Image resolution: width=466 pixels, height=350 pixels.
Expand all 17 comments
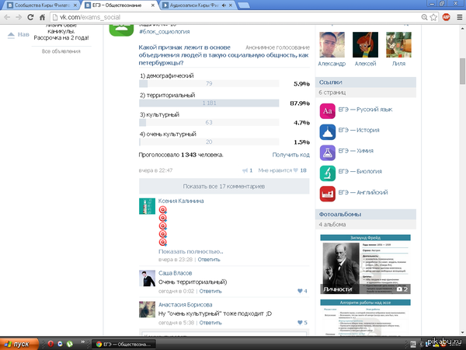(224, 187)
